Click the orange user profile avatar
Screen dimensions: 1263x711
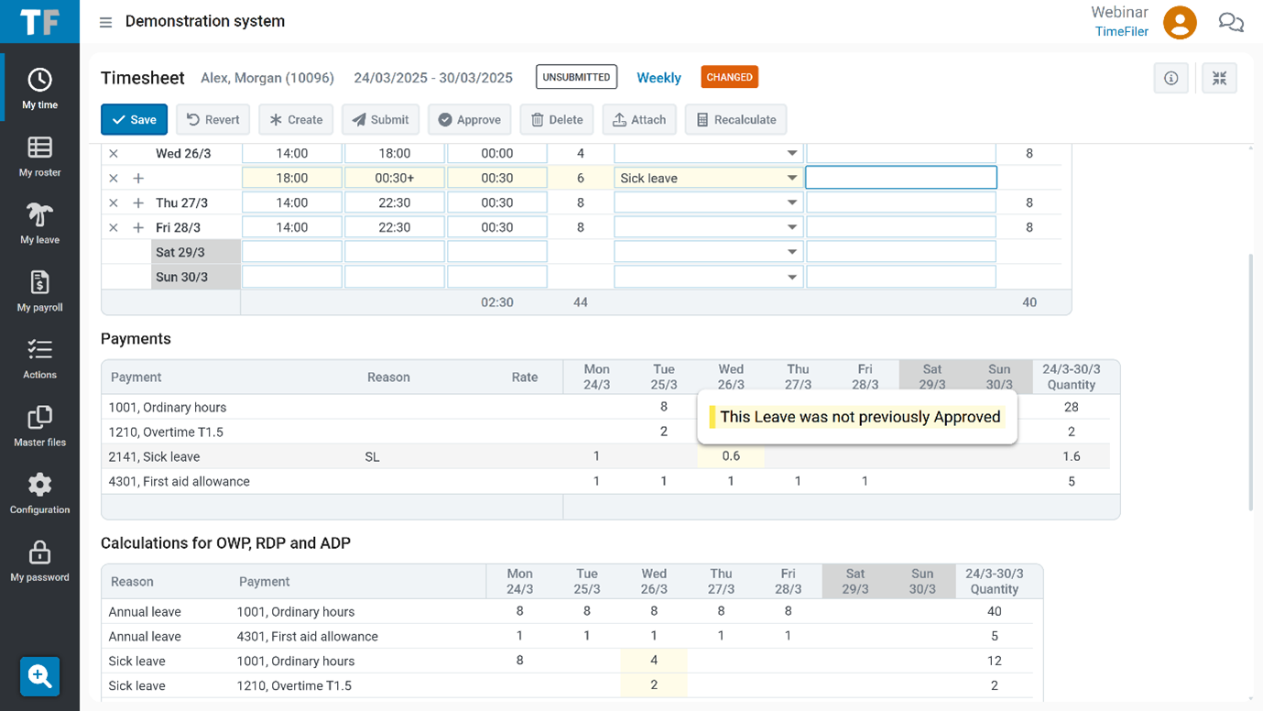point(1180,22)
